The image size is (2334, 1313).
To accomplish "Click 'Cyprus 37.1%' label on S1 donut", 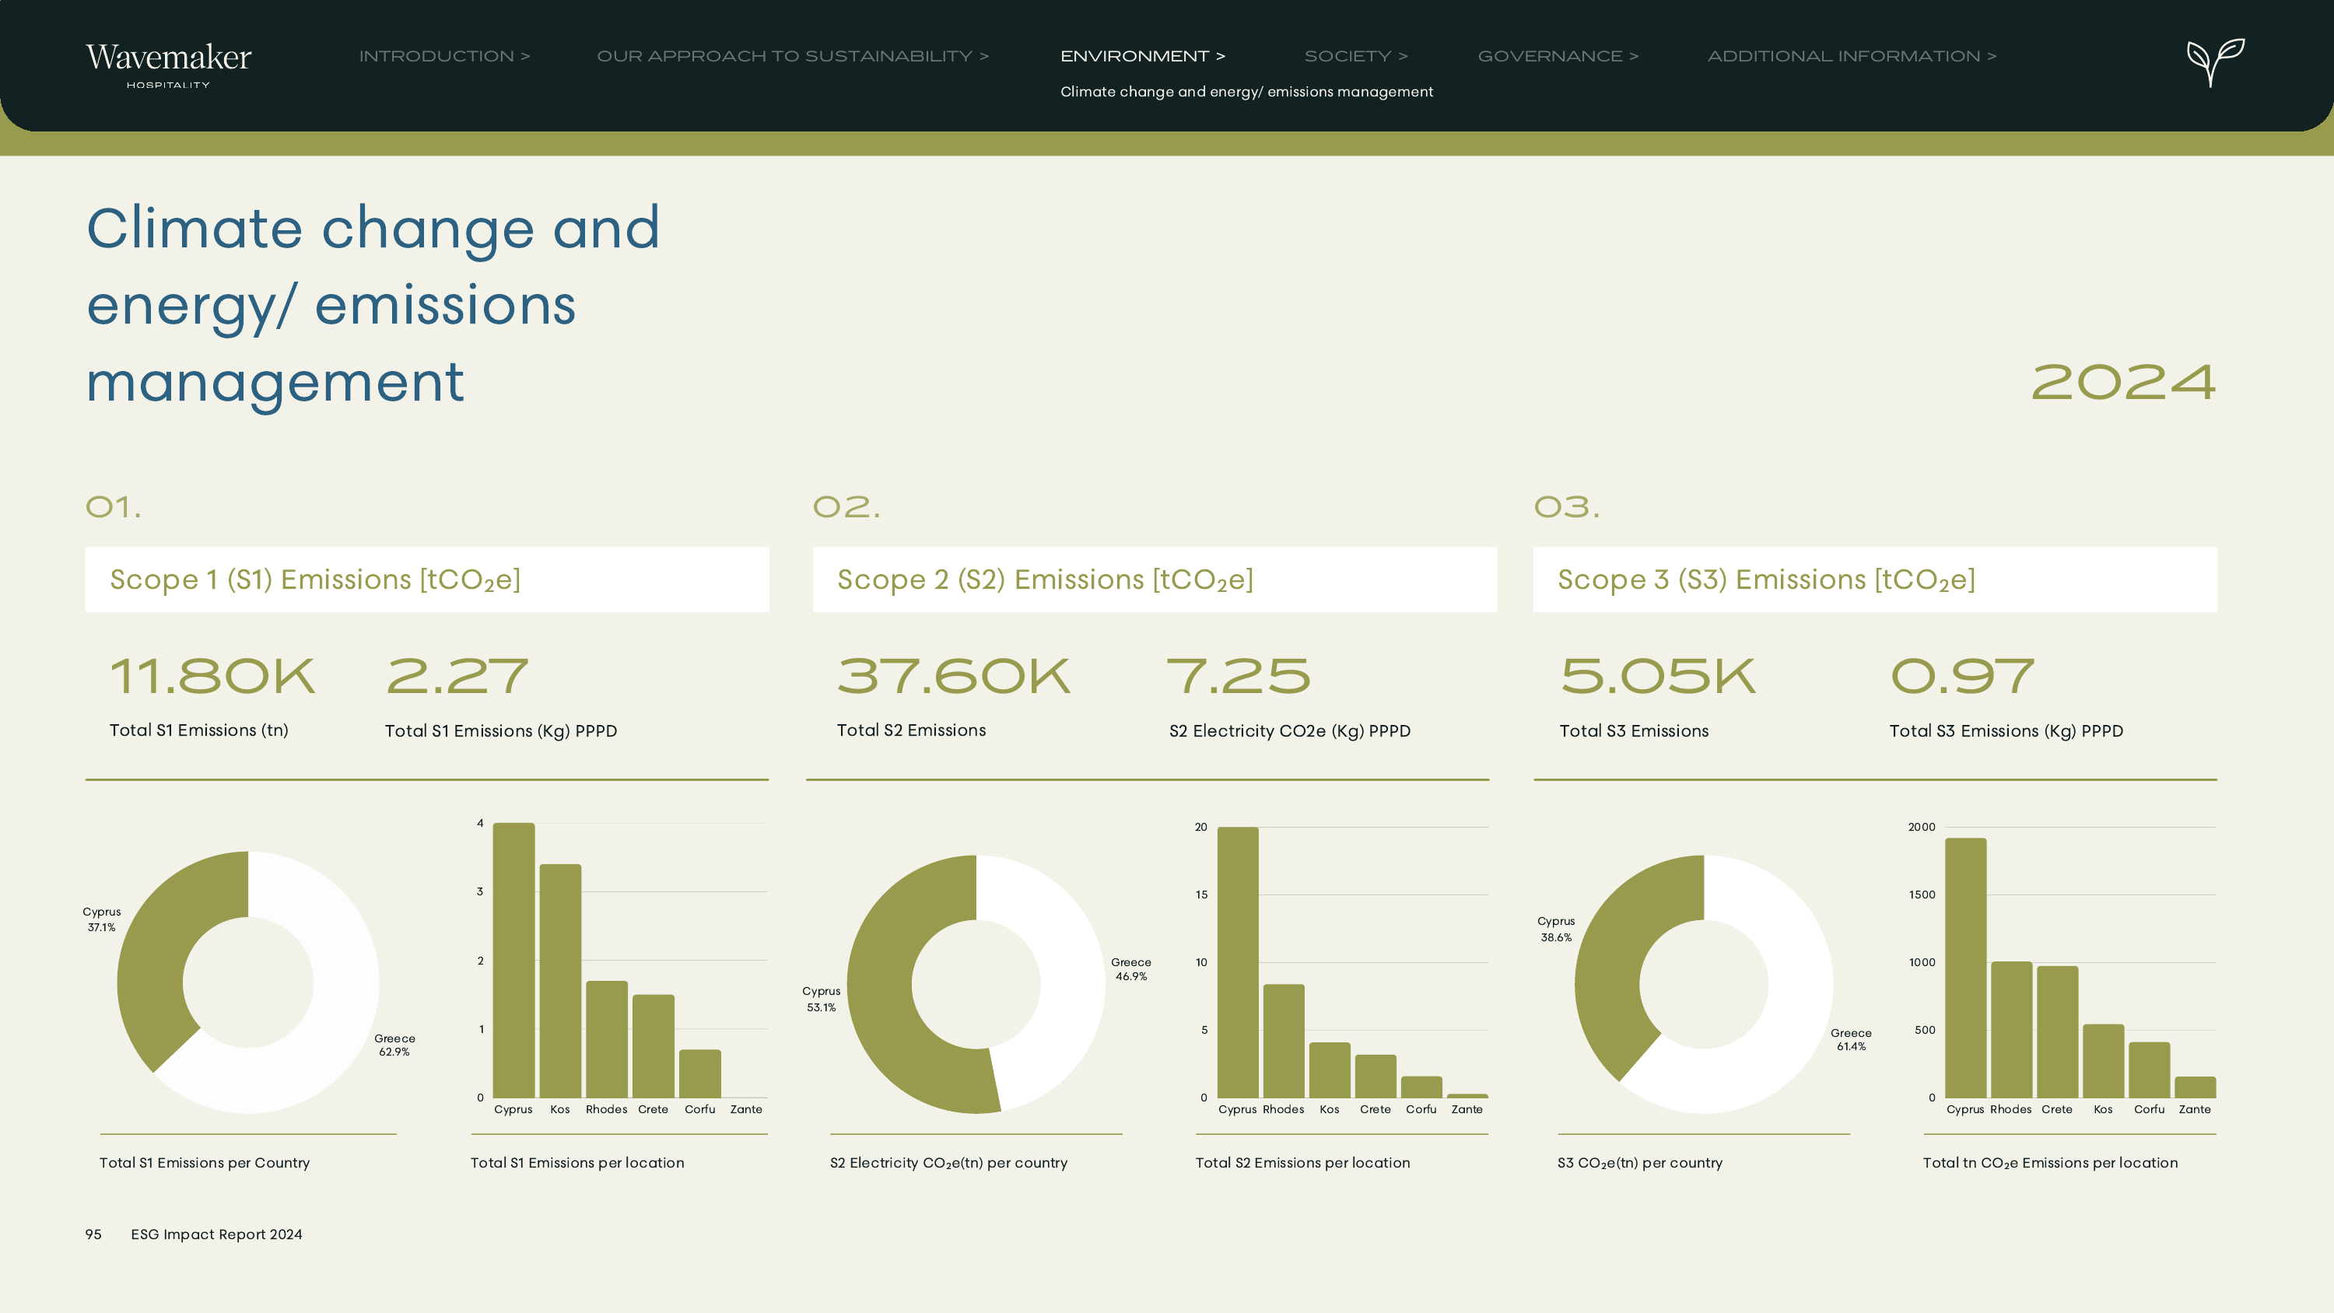I will point(101,919).
